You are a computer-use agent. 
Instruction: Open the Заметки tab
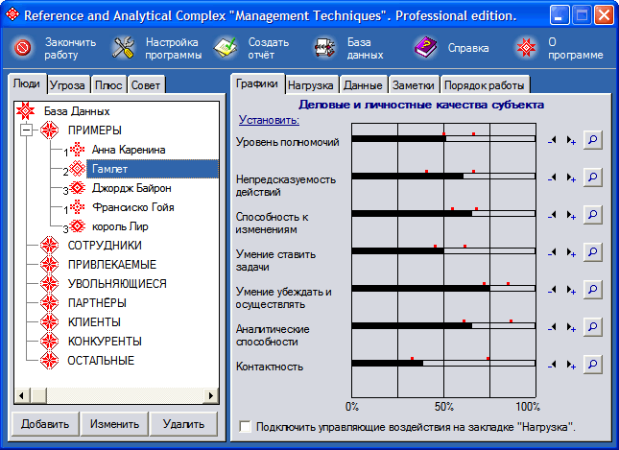click(414, 84)
